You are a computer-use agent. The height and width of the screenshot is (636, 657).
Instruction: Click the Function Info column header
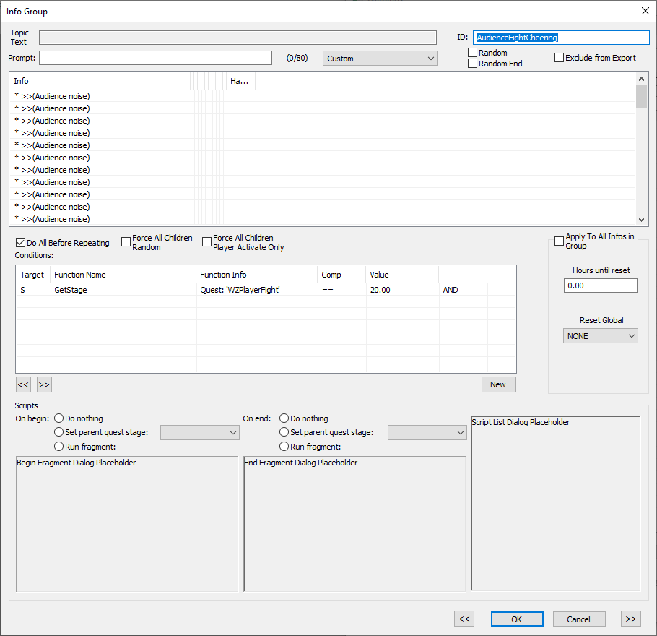(257, 275)
